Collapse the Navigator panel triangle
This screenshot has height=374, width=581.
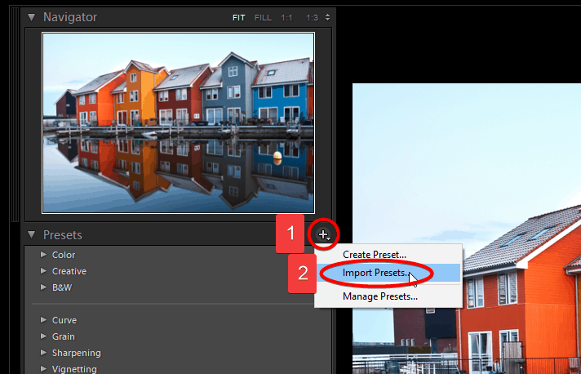(x=32, y=17)
